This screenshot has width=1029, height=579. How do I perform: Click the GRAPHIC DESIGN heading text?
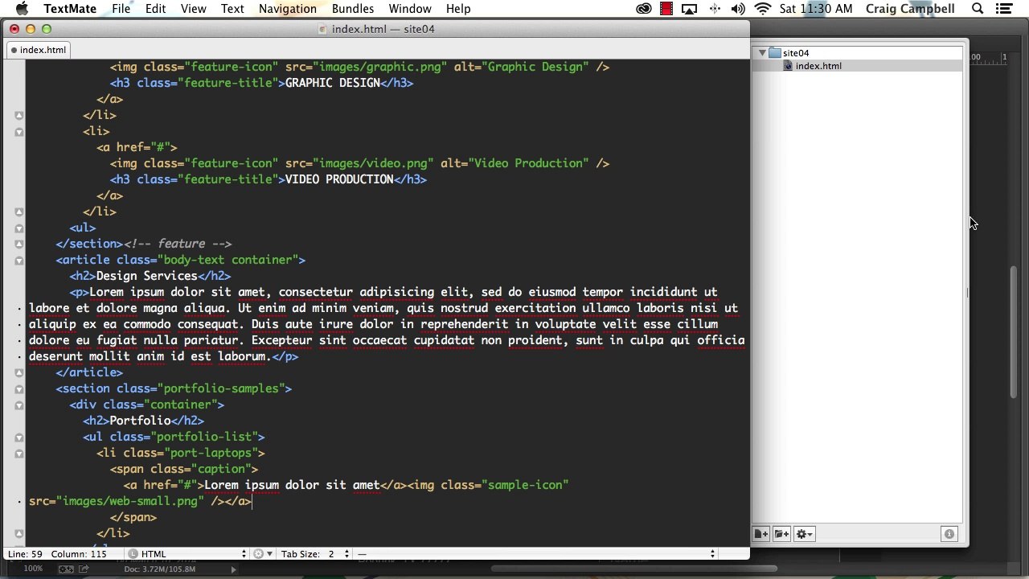(332, 83)
